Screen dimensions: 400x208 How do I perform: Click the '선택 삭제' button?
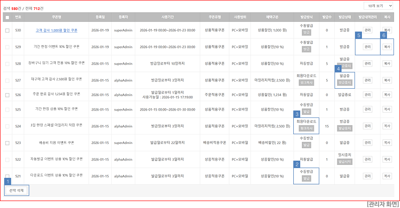pos(17,190)
